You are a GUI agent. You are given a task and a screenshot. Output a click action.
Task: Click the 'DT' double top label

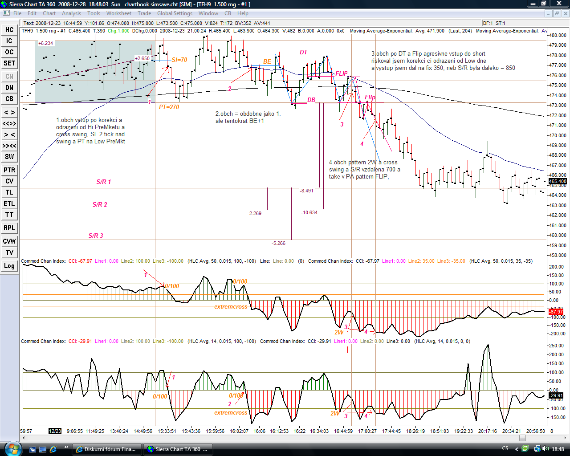click(304, 52)
